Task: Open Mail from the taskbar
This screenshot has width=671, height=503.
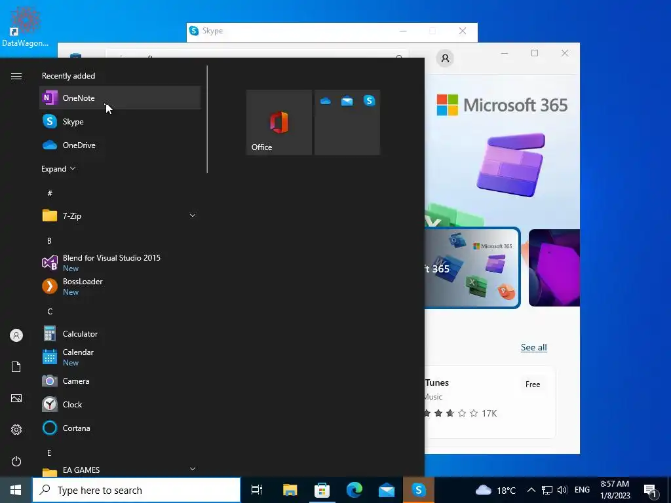Action: coord(387,490)
